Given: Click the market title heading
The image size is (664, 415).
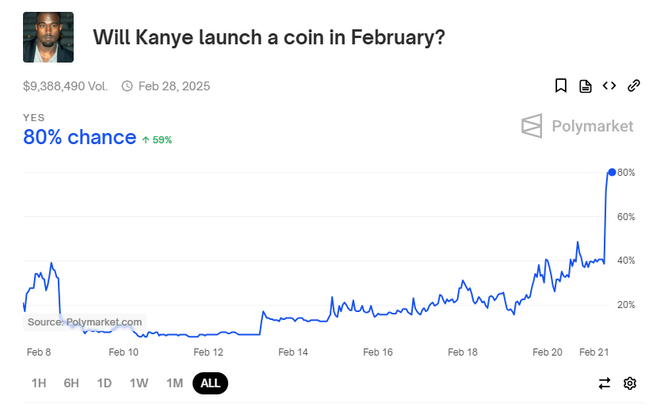Looking at the screenshot, I should [x=269, y=37].
